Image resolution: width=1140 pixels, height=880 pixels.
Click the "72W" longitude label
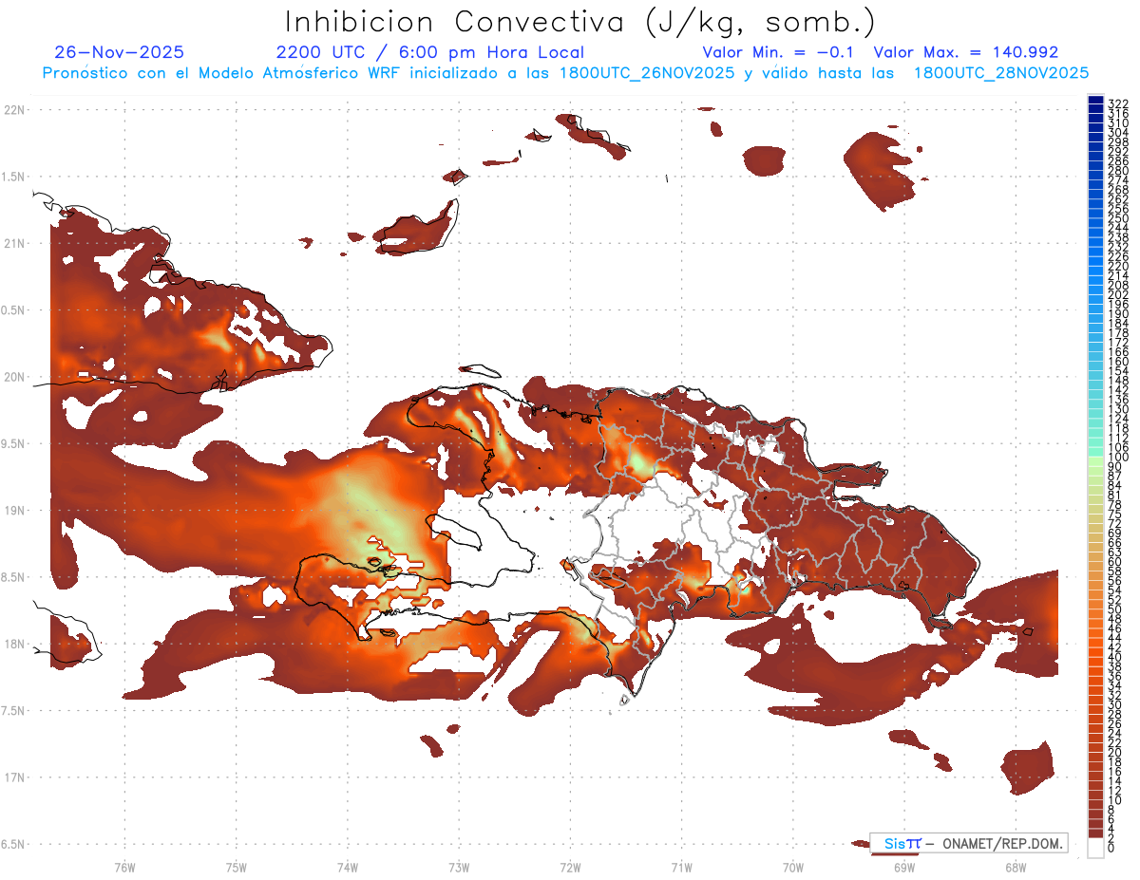[570, 866]
